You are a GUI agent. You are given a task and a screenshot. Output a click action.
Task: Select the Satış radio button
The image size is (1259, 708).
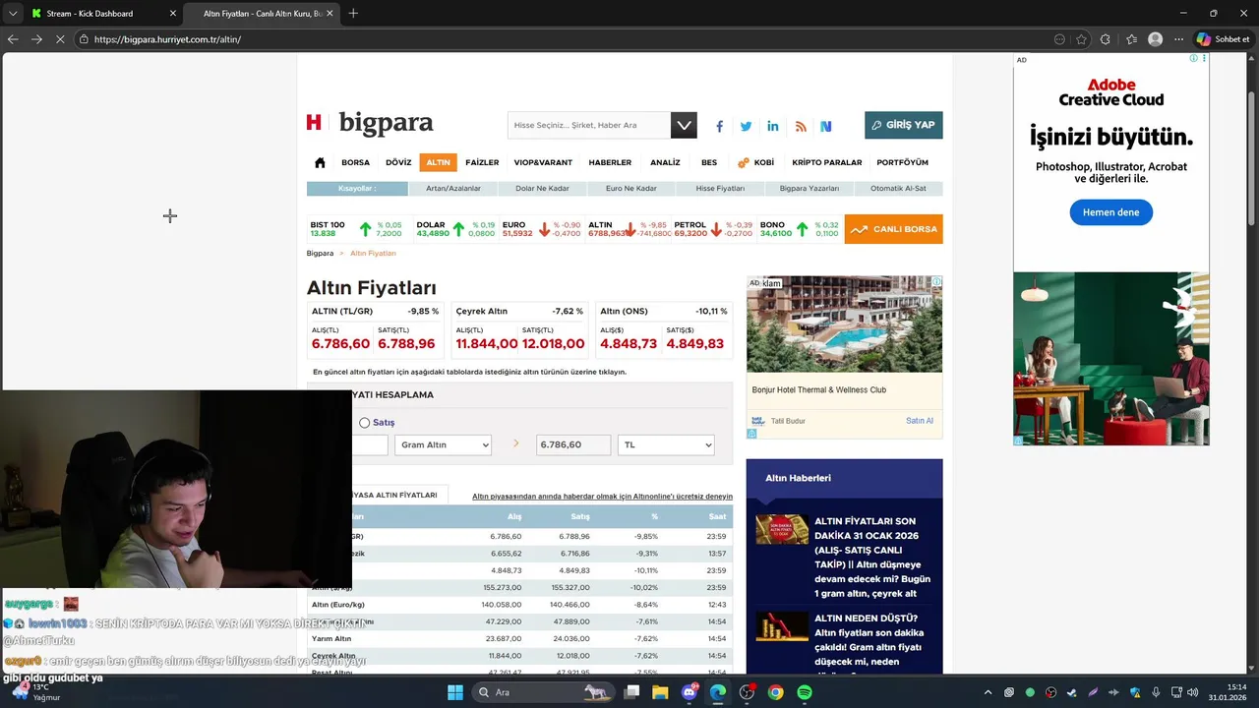point(364,423)
